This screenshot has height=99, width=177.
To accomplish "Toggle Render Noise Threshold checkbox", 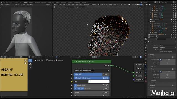I will point(160,72).
